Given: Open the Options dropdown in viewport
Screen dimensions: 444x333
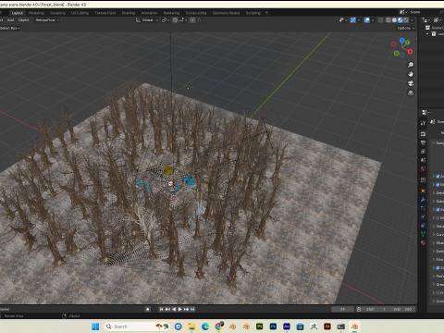Looking at the screenshot, I should pyautogui.click(x=405, y=28).
